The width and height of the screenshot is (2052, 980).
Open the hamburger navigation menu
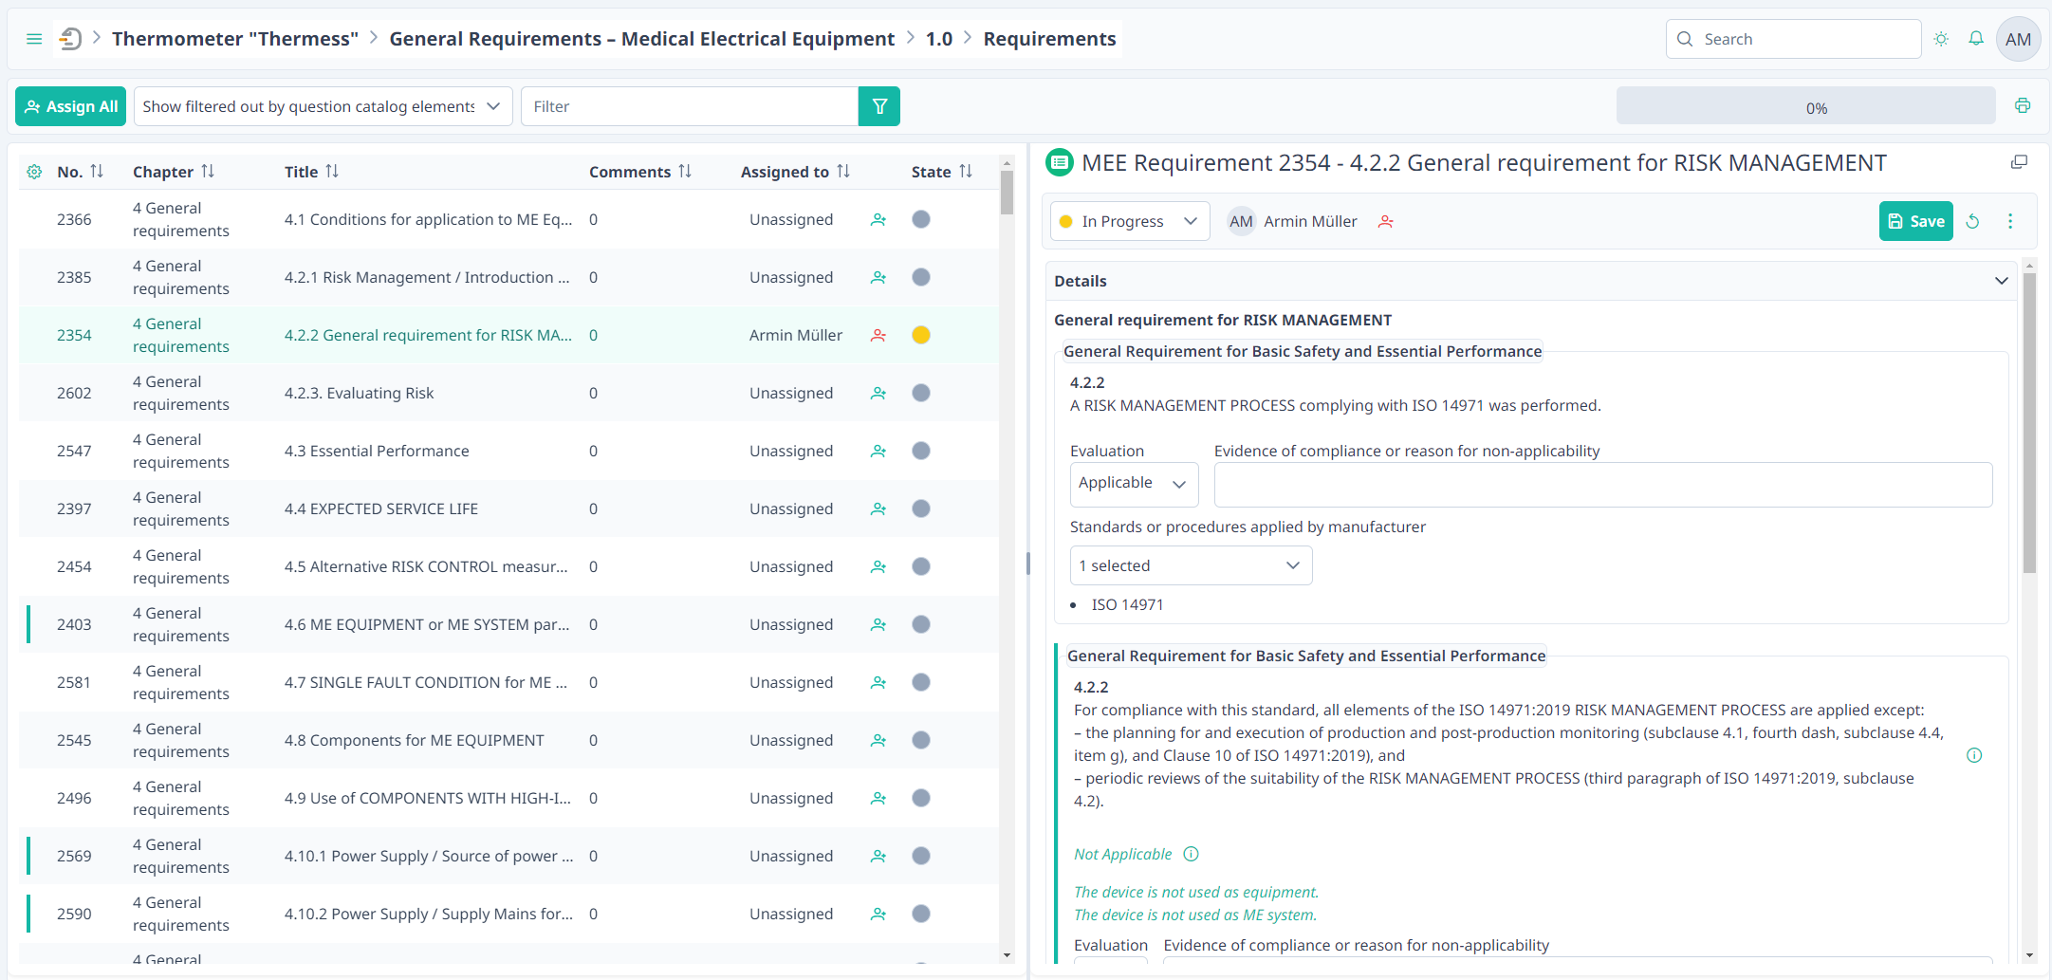click(34, 39)
